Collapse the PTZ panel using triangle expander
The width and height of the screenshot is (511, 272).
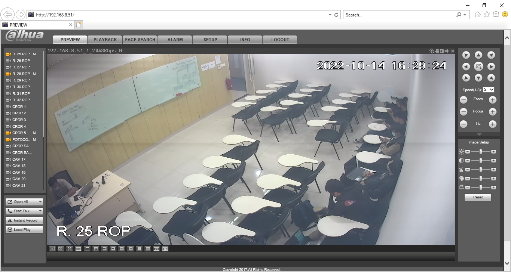(x=479, y=134)
